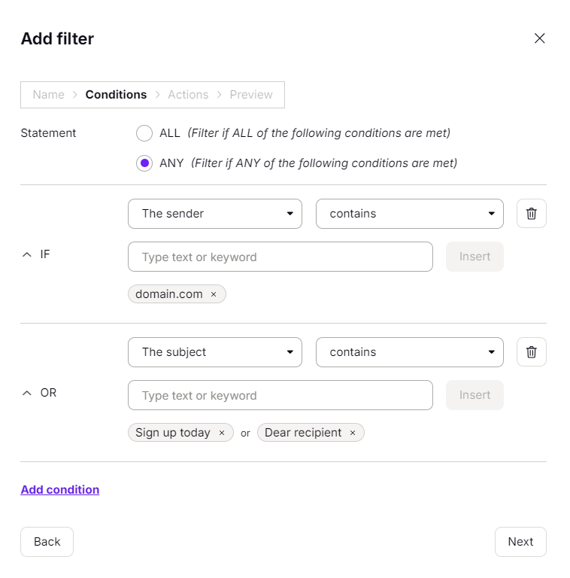The image size is (570, 578).
Task: Focus the sender keyword text field
Action: point(280,257)
